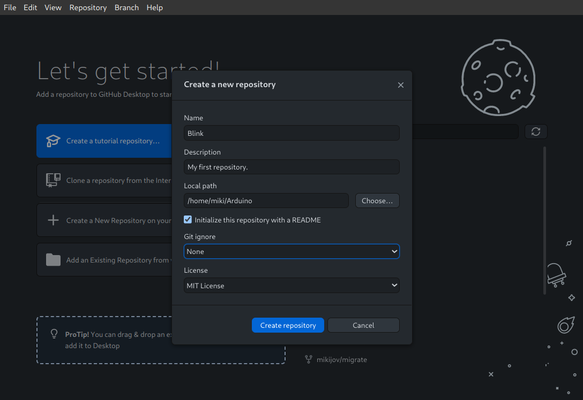This screenshot has height=400, width=583.
Task: Click the Cancel button
Action: tap(363, 326)
